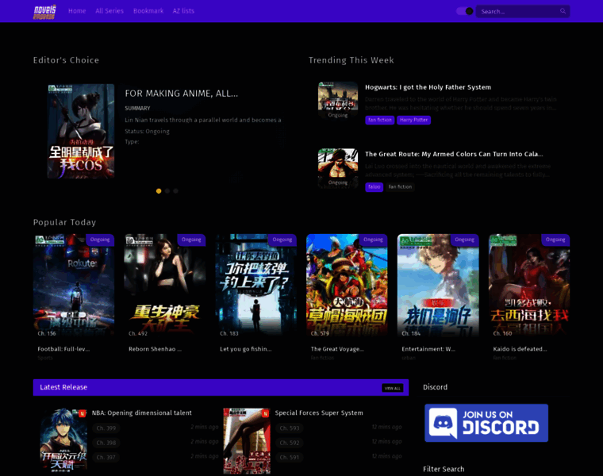Click the Special Forces cover thumbnail
The width and height of the screenshot is (603, 476).
point(247,440)
